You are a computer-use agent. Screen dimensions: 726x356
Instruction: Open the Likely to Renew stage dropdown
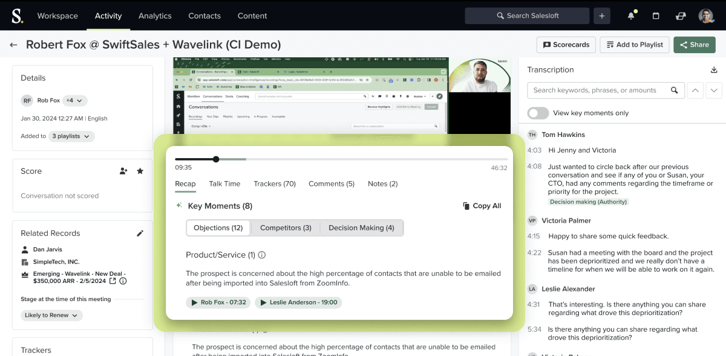tap(51, 315)
